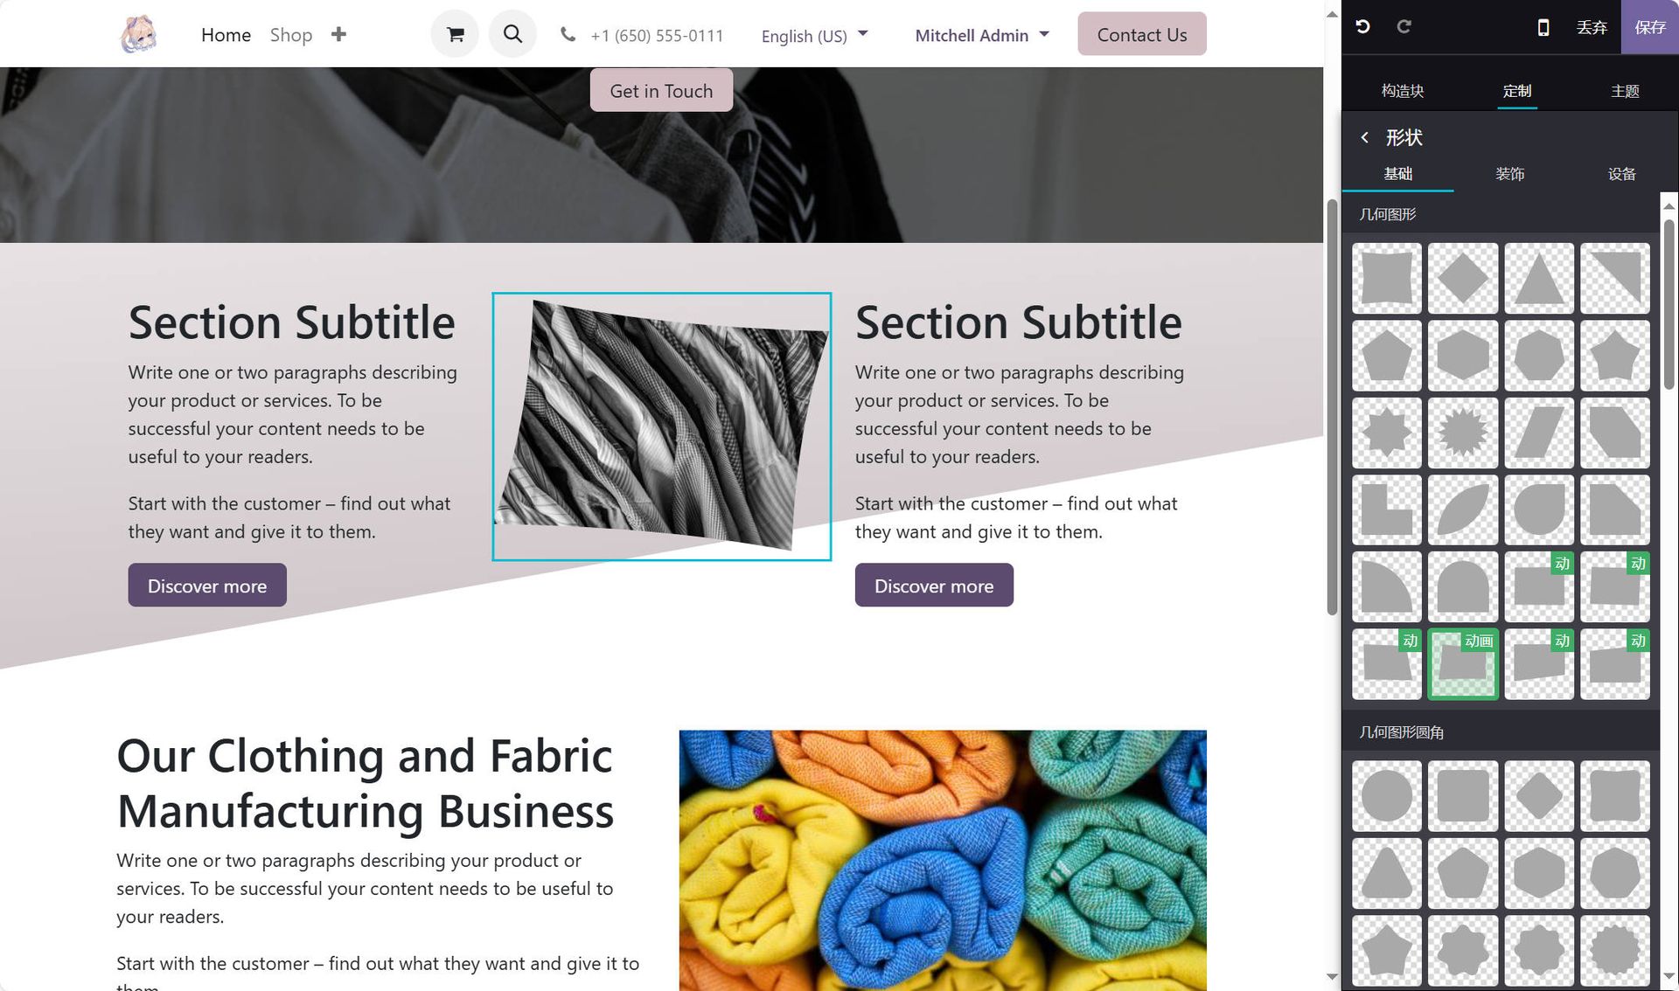This screenshot has height=991, width=1679.
Task: Go back using the arrow beside 形状
Action: pyautogui.click(x=1364, y=137)
